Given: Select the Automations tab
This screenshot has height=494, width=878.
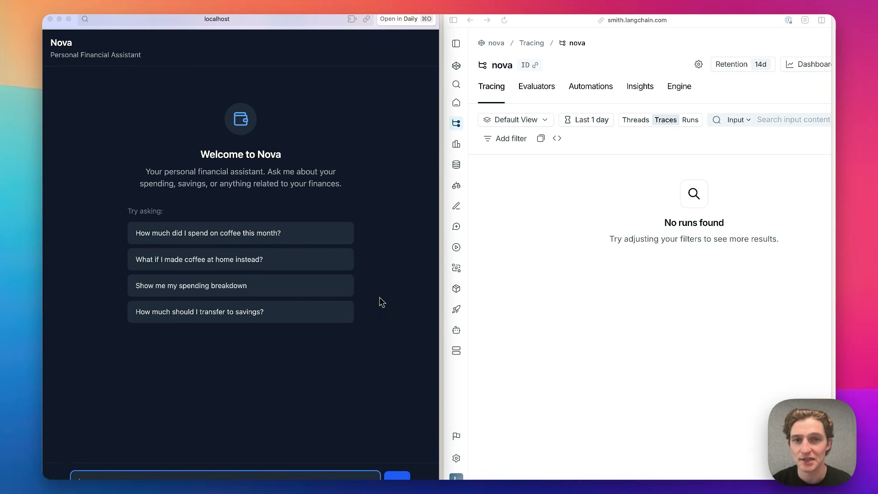Looking at the screenshot, I should coord(590,86).
